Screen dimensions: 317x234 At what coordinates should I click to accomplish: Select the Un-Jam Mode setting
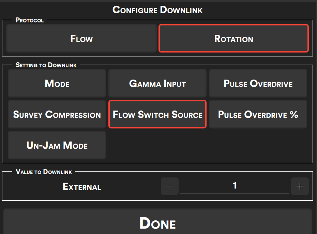point(57,146)
